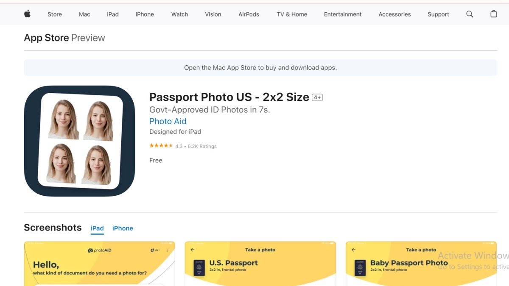The image size is (509, 286).
Task: Open the Store menu item
Action: [x=54, y=14]
